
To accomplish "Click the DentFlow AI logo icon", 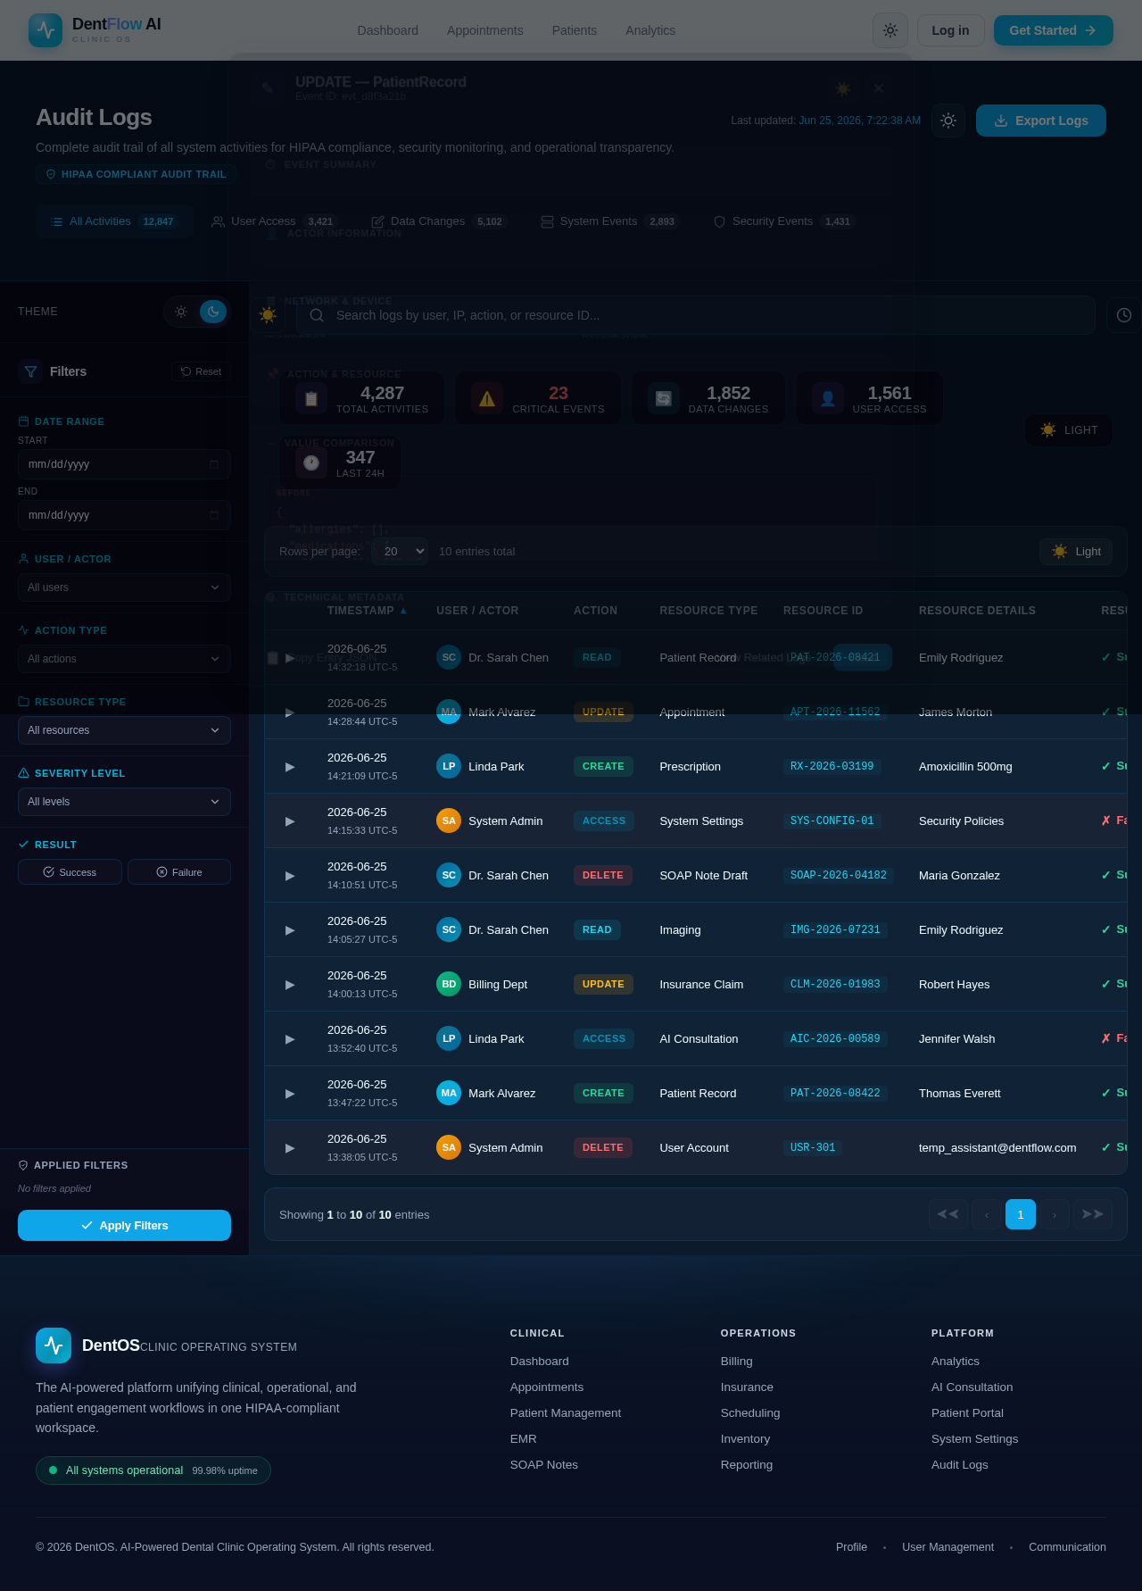I will pyautogui.click(x=46, y=30).
